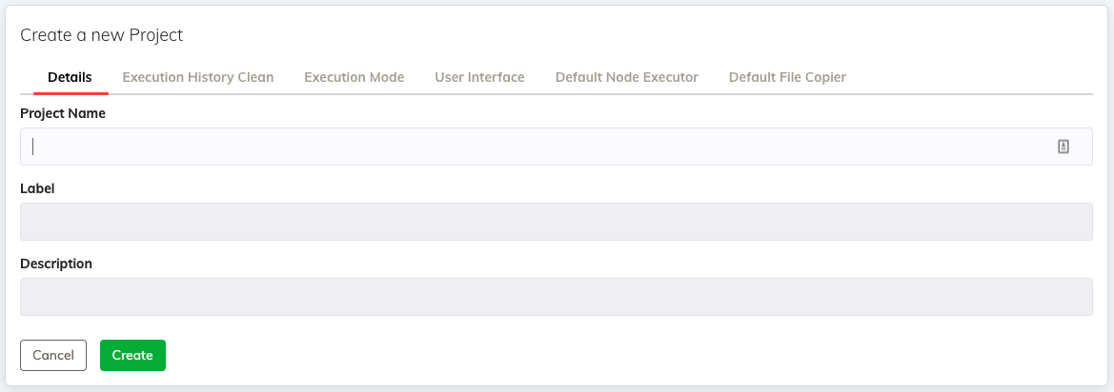Image resolution: width=1114 pixels, height=392 pixels.
Task: Click the text cursor in Project Name
Action: pos(33,147)
